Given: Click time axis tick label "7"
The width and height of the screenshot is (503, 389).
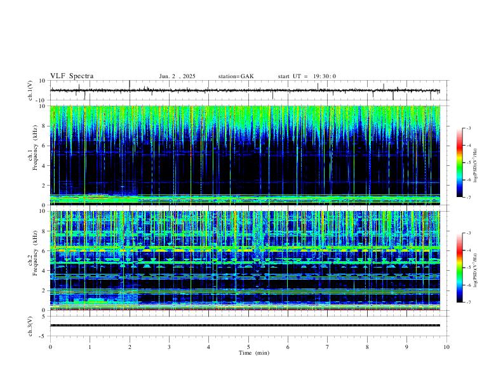Looking at the screenshot, I should coord(328,347).
